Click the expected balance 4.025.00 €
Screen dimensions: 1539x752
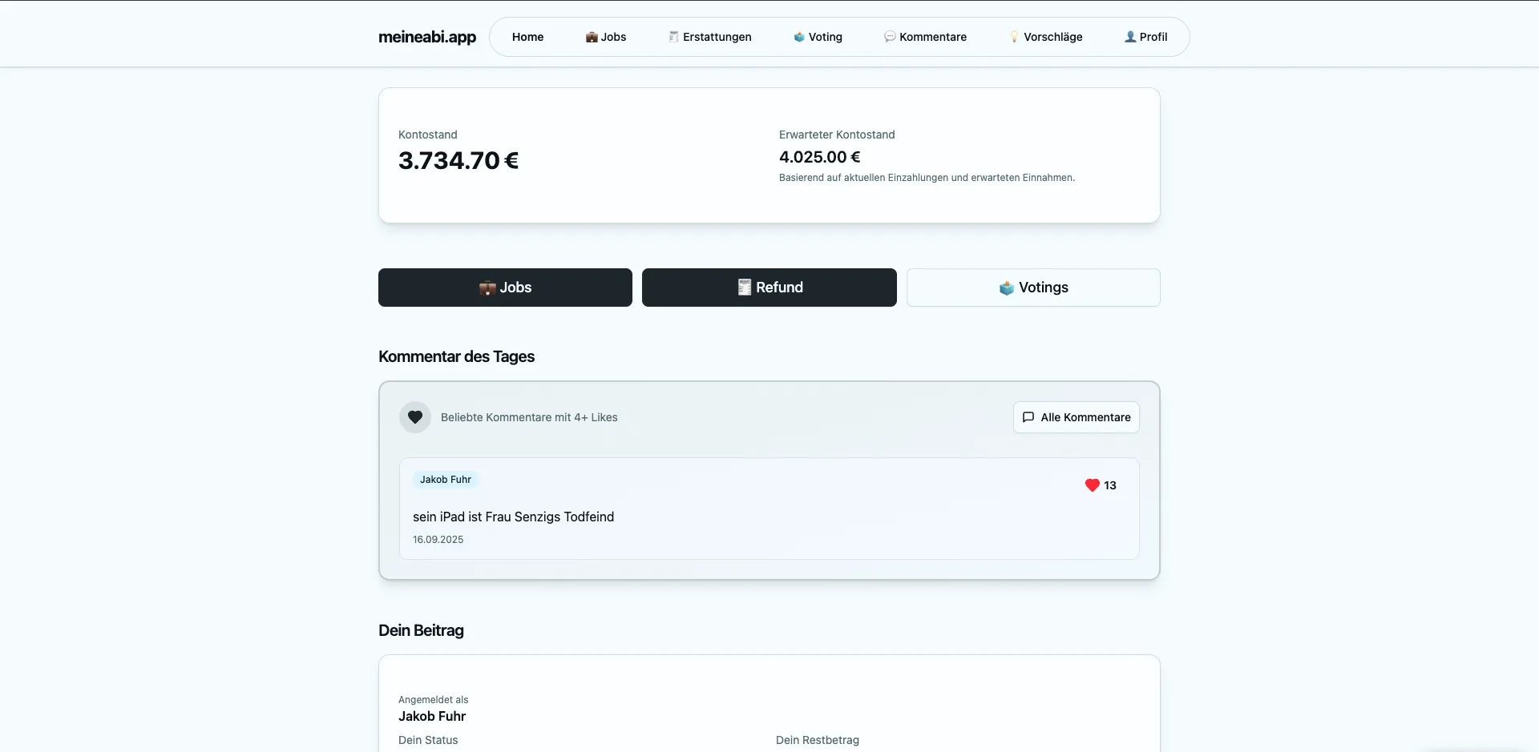pyautogui.click(x=820, y=157)
